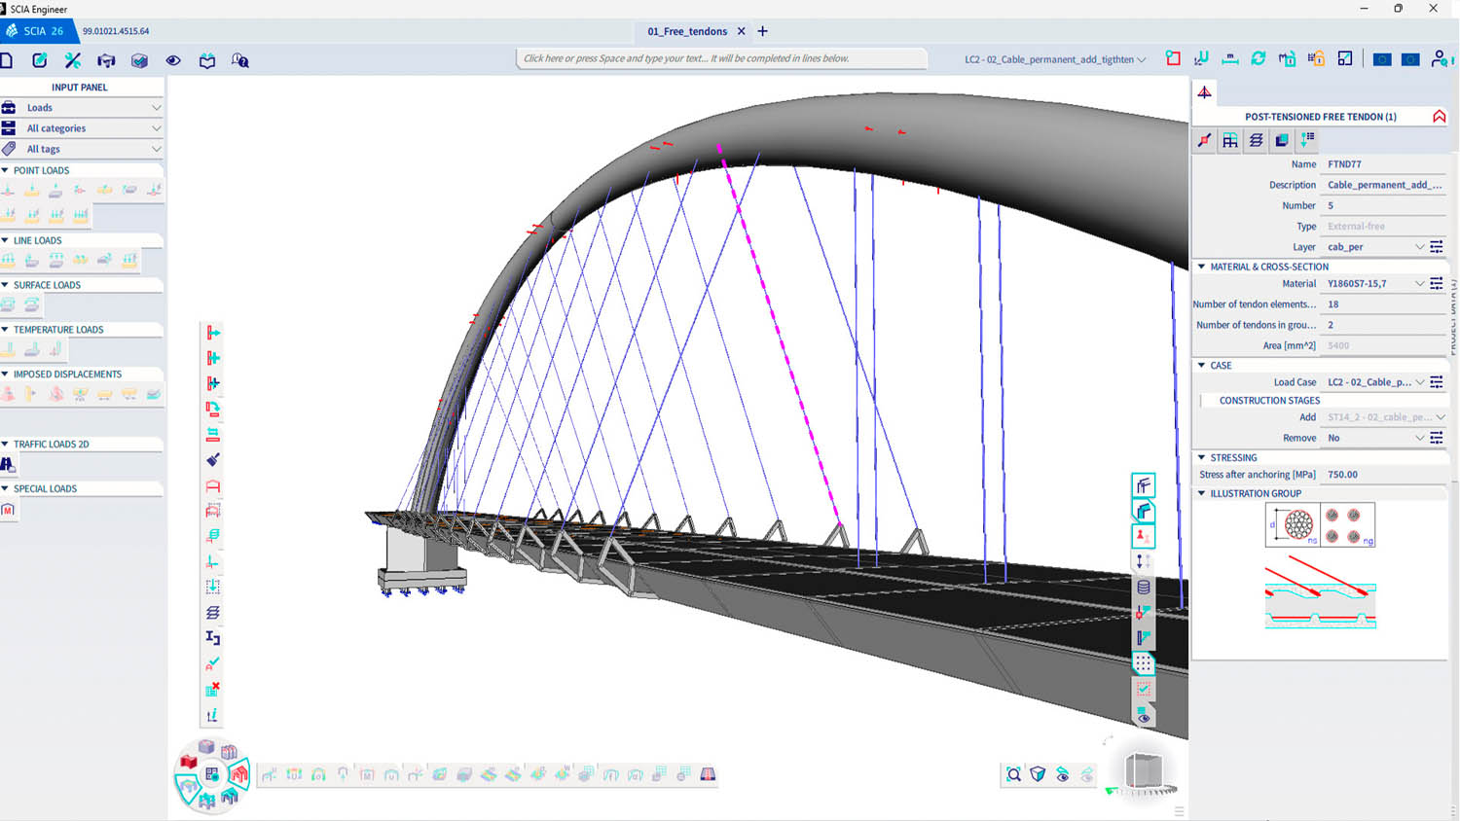Image resolution: width=1460 pixels, height=821 pixels.
Task: Open the active load case dropdown in toolbar
Action: (x=1141, y=59)
